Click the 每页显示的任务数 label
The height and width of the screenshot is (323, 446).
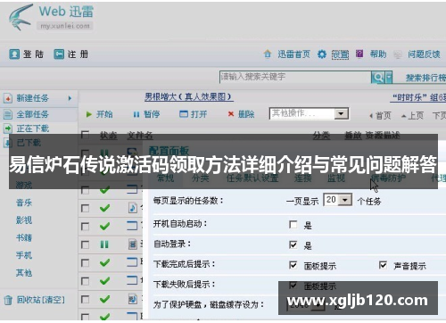pos(188,201)
